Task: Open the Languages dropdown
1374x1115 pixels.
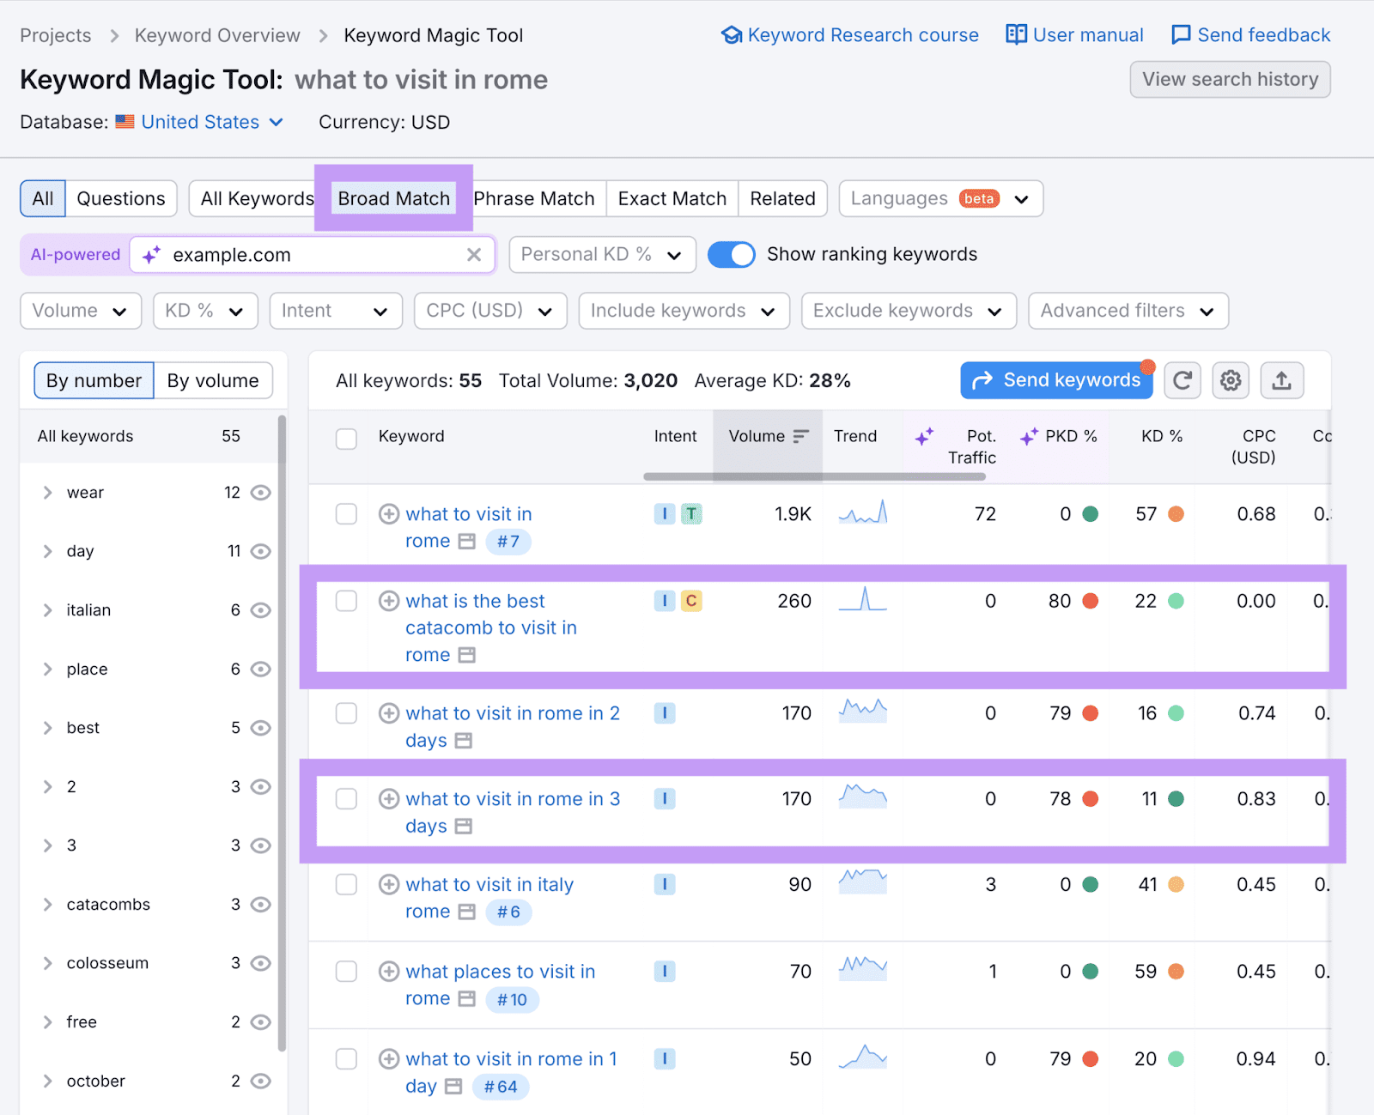Action: point(940,198)
